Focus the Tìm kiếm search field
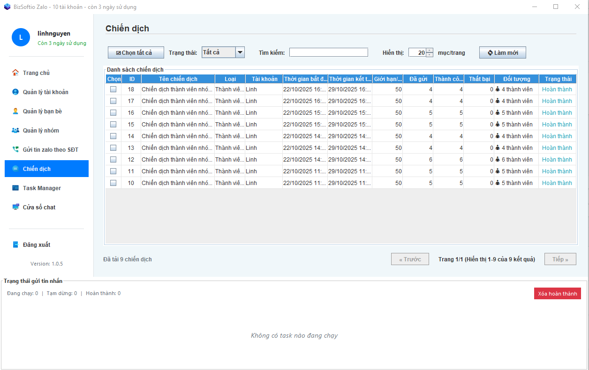 (328, 52)
